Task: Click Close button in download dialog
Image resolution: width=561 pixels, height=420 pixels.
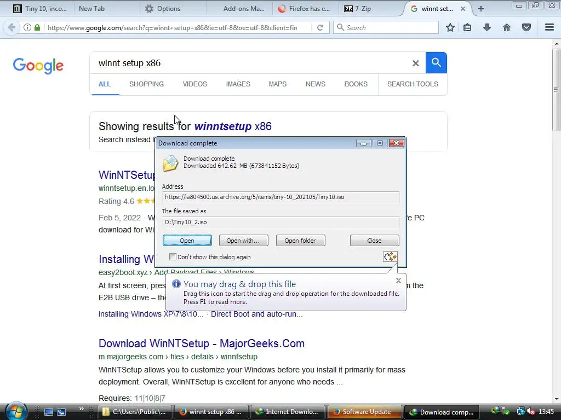Action: tap(374, 241)
